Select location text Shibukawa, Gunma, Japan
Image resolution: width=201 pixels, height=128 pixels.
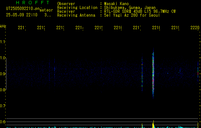(x=130, y=8)
